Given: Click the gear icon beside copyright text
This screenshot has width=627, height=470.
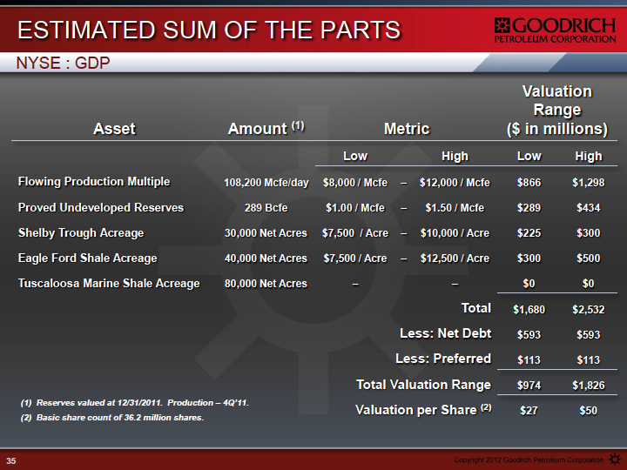Looking at the screenshot, I should 614,460.
